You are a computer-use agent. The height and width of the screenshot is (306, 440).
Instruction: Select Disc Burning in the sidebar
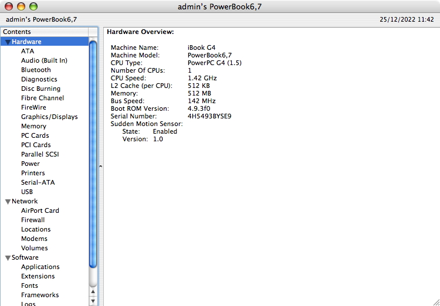coord(40,89)
